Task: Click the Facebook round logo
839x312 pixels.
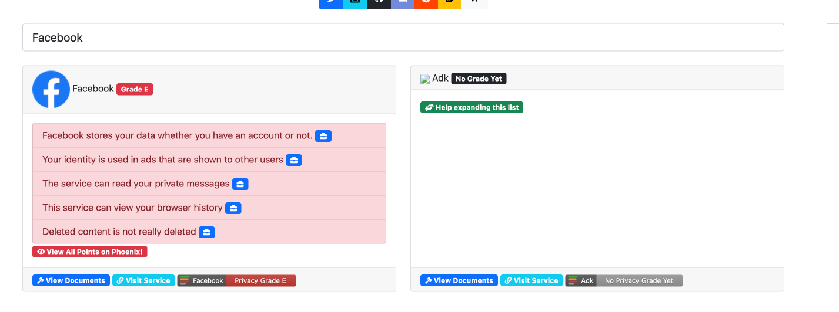Action: (51, 89)
